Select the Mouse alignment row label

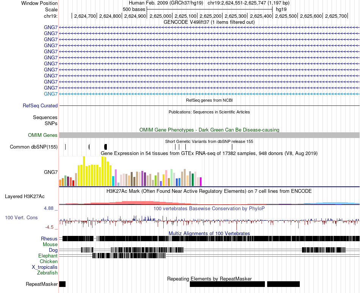50,245
